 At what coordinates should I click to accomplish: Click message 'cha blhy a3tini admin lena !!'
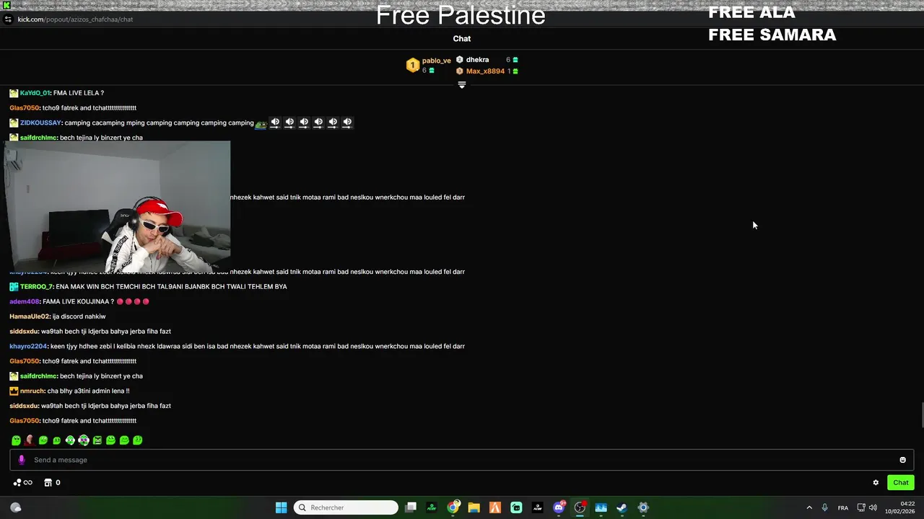pyautogui.click(x=88, y=391)
